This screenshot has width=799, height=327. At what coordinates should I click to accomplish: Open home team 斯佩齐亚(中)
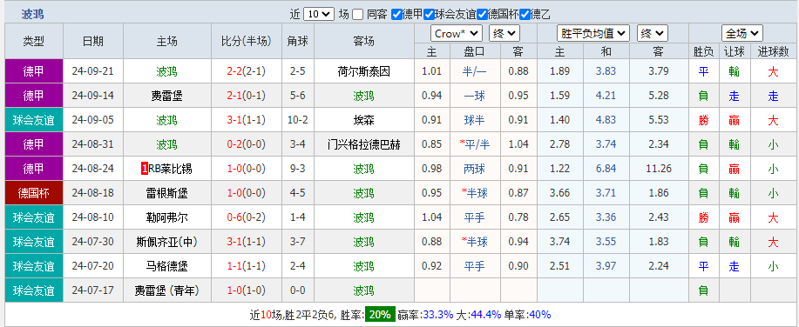(167, 242)
